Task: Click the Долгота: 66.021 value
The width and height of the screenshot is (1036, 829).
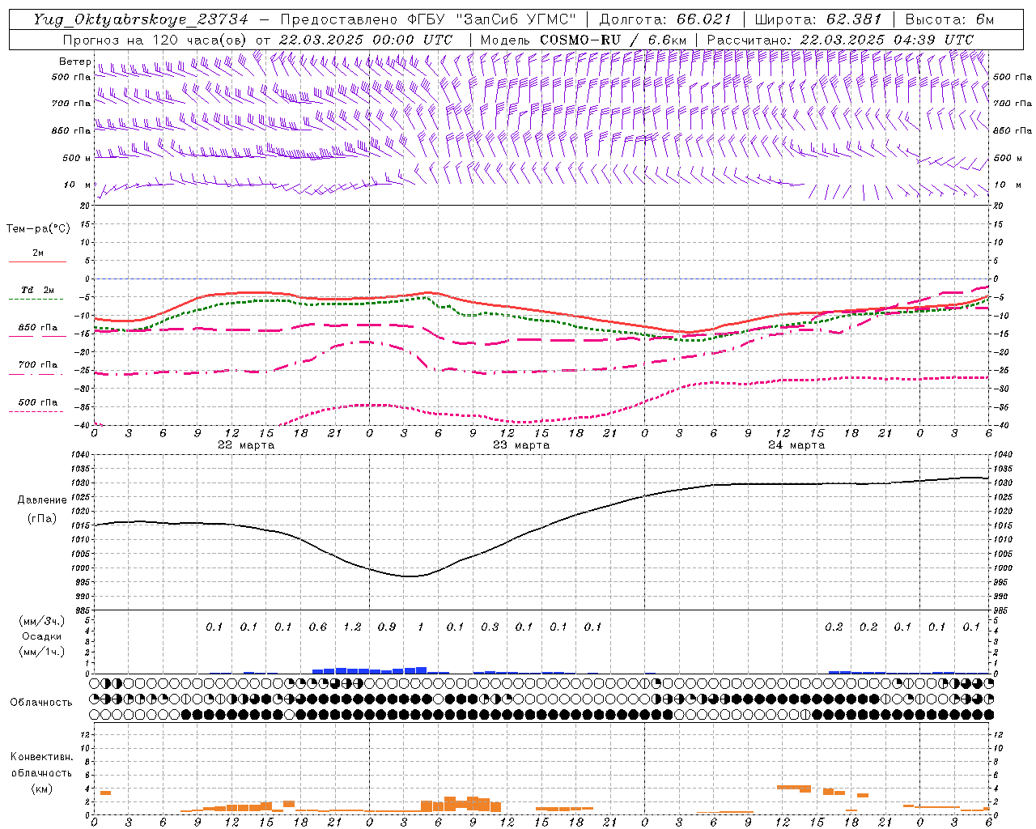Action: [x=665, y=19]
